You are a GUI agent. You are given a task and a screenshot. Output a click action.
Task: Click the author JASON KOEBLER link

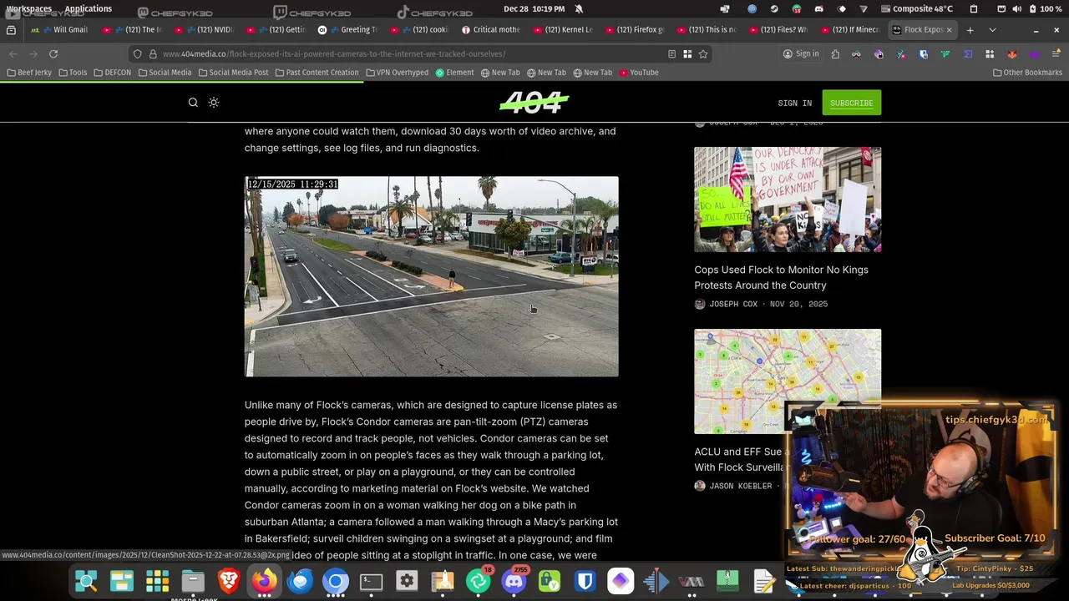[741, 486]
